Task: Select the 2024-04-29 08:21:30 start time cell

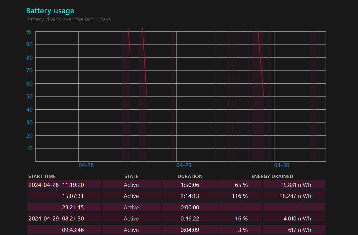Action: tap(56, 218)
